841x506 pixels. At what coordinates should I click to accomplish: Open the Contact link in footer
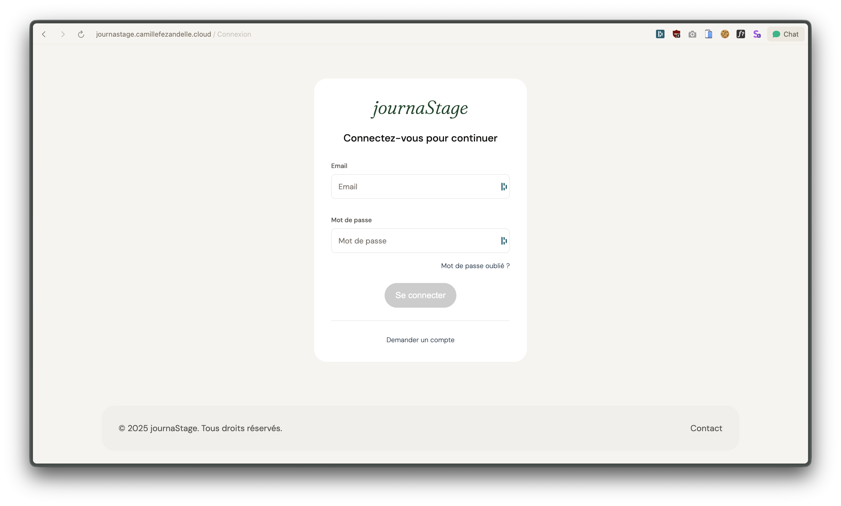(706, 428)
